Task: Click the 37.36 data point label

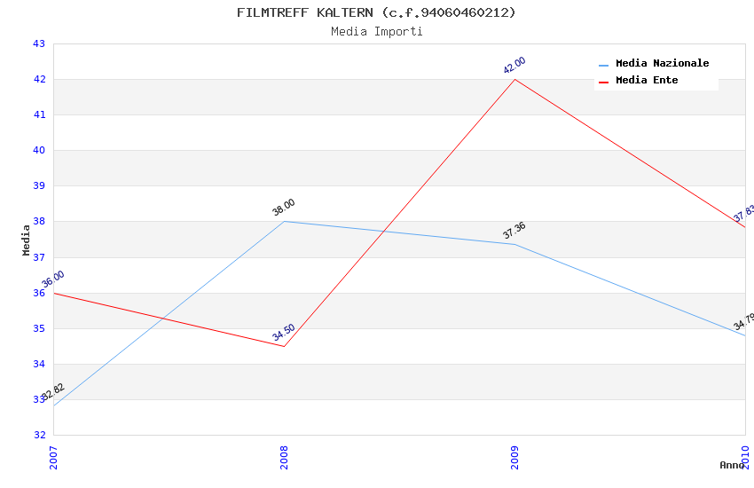Action: 514,231
